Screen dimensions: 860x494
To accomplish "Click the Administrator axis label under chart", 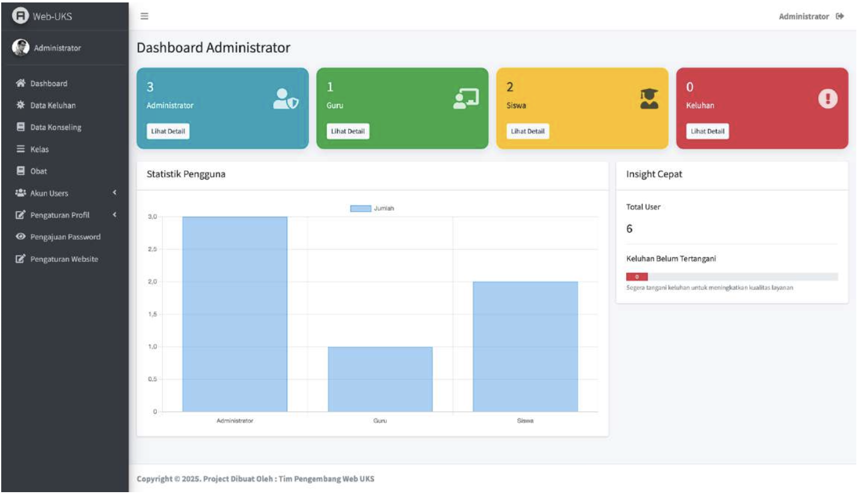I will [235, 421].
